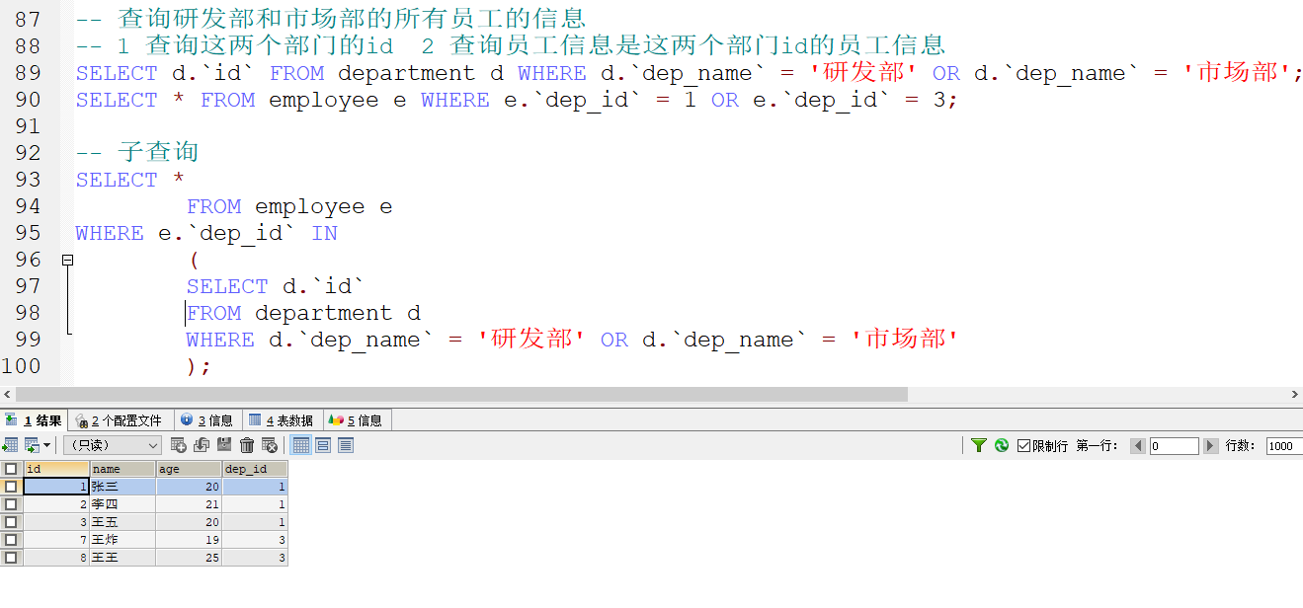Open the export data icon on the far left

coord(9,445)
